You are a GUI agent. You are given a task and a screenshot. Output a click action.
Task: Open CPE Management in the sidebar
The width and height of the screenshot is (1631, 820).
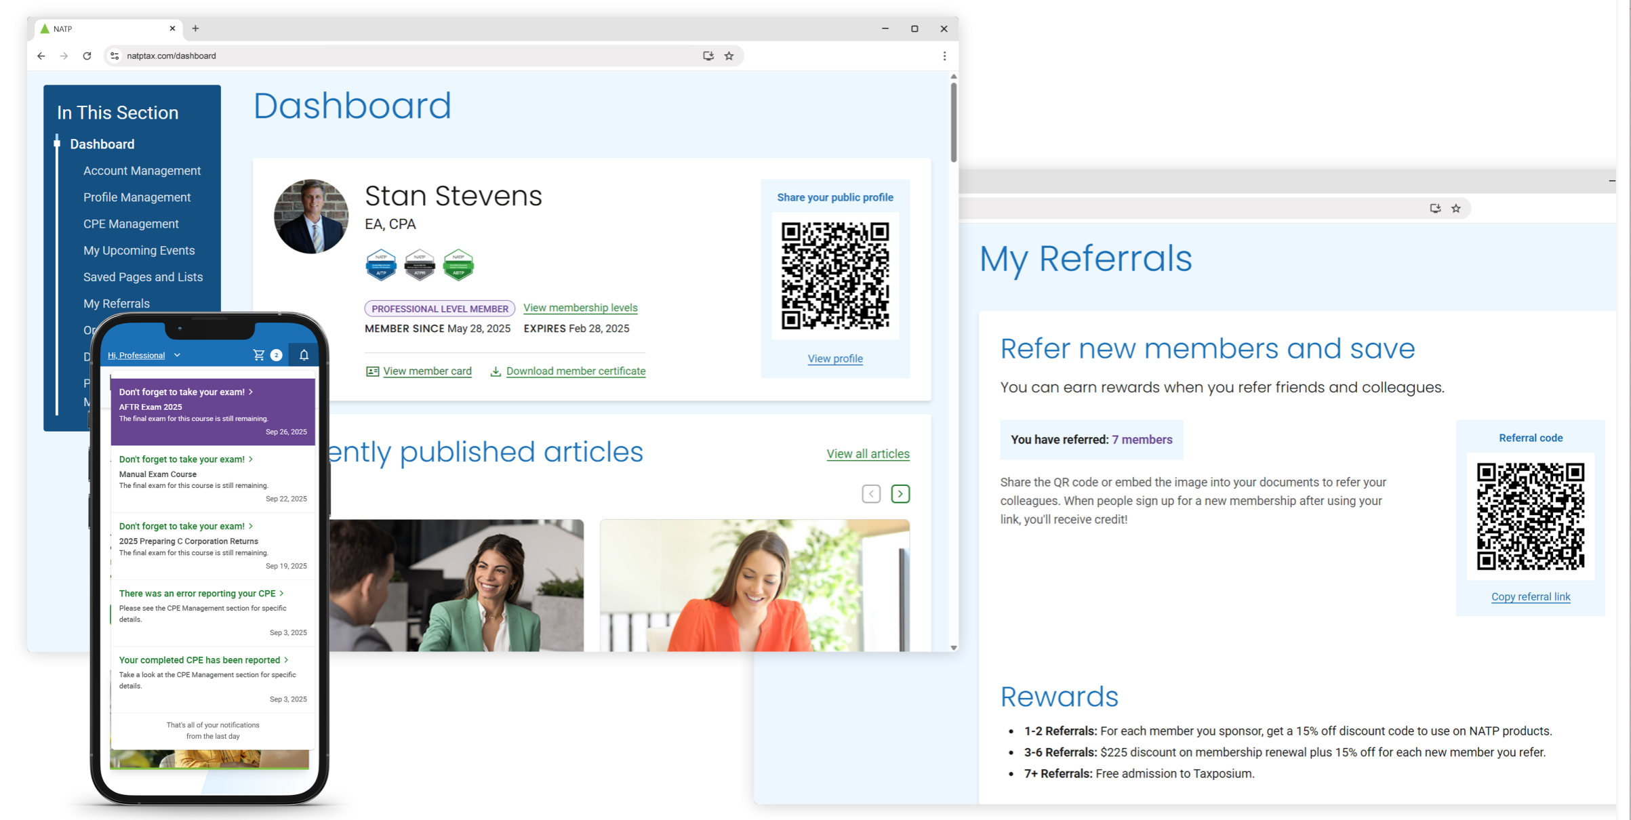(x=131, y=224)
